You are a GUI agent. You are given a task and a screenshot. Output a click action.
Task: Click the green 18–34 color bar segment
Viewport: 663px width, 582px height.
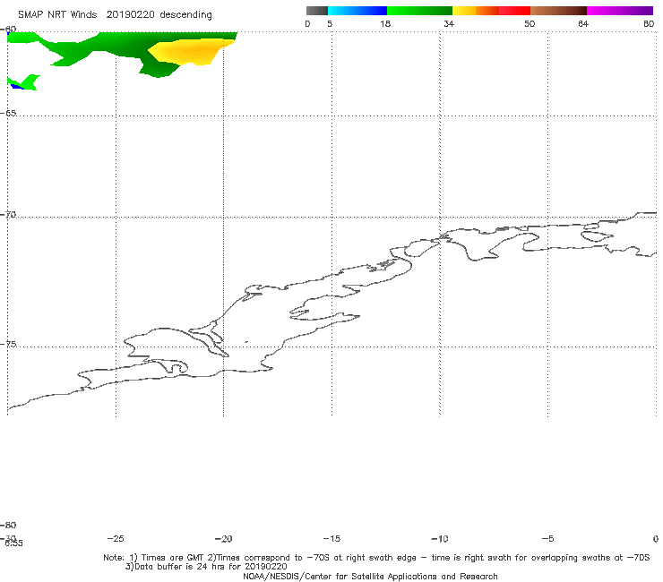click(419, 11)
